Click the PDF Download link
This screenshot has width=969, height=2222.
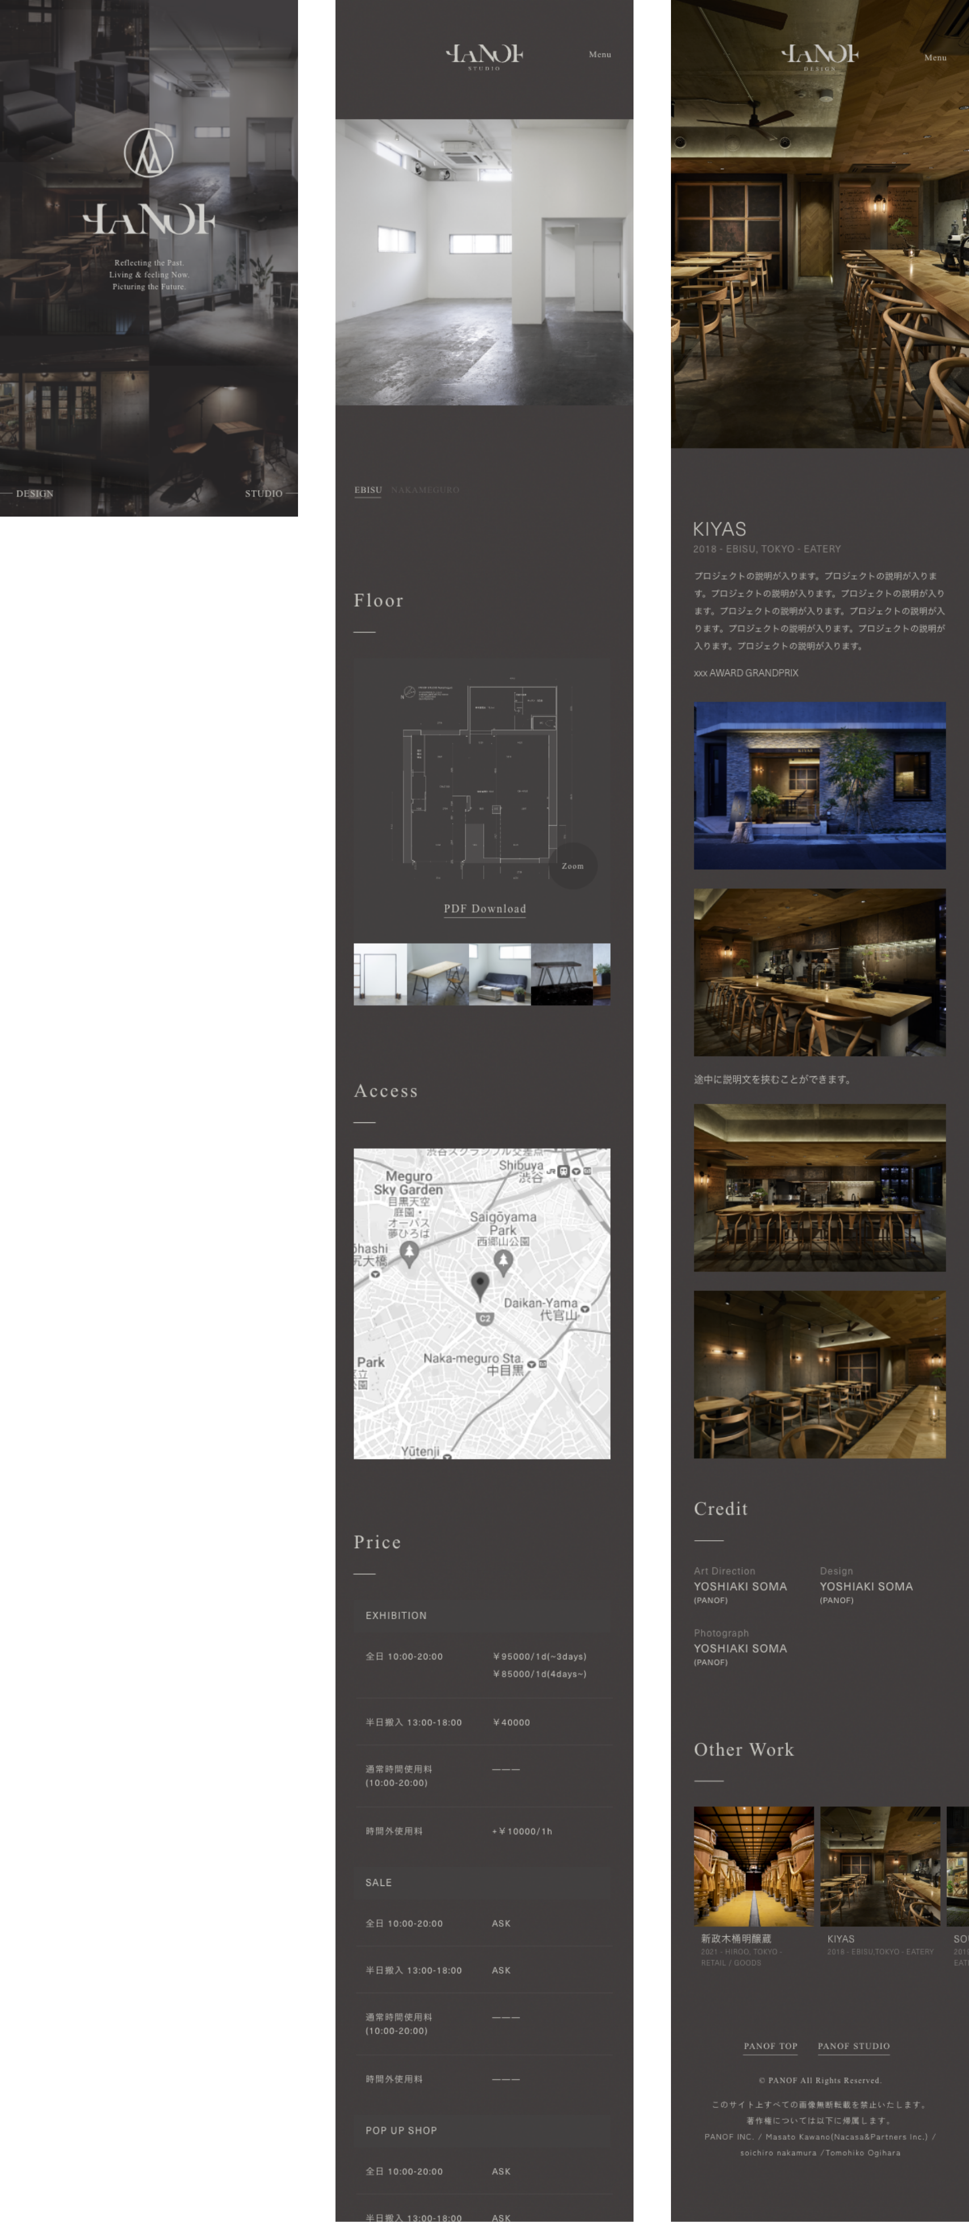click(484, 908)
